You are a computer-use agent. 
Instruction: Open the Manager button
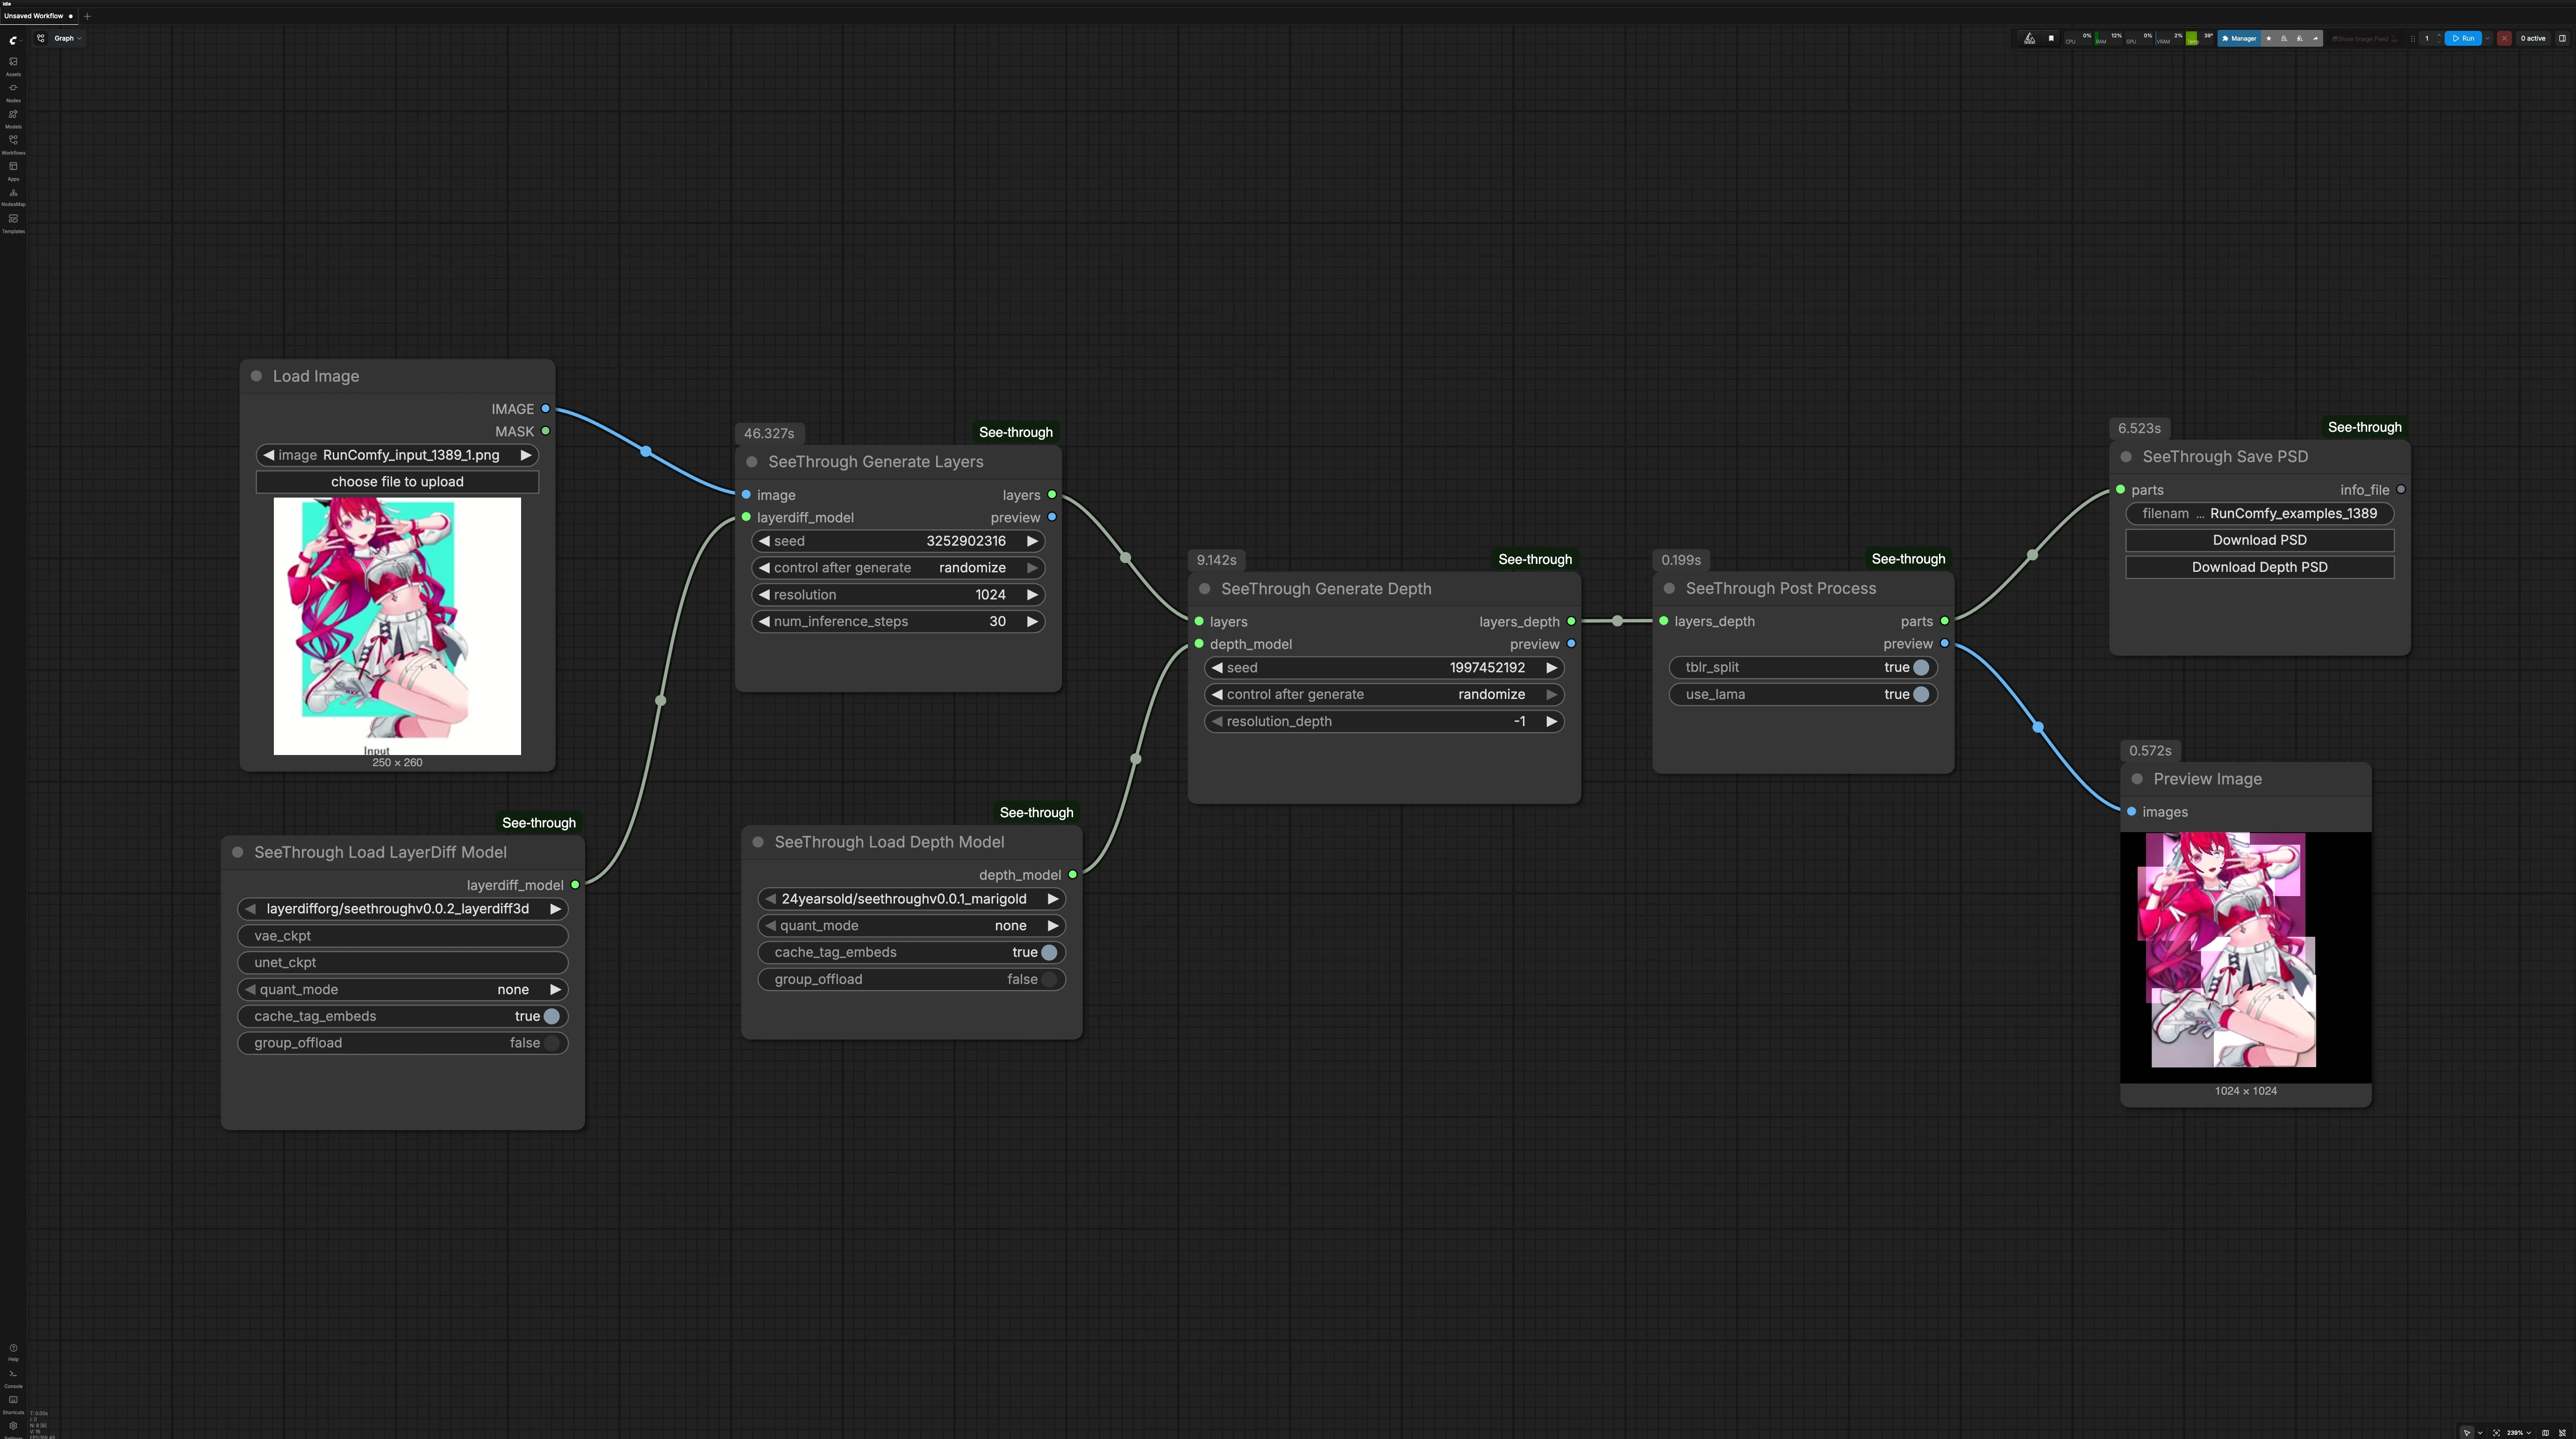coord(2239,38)
